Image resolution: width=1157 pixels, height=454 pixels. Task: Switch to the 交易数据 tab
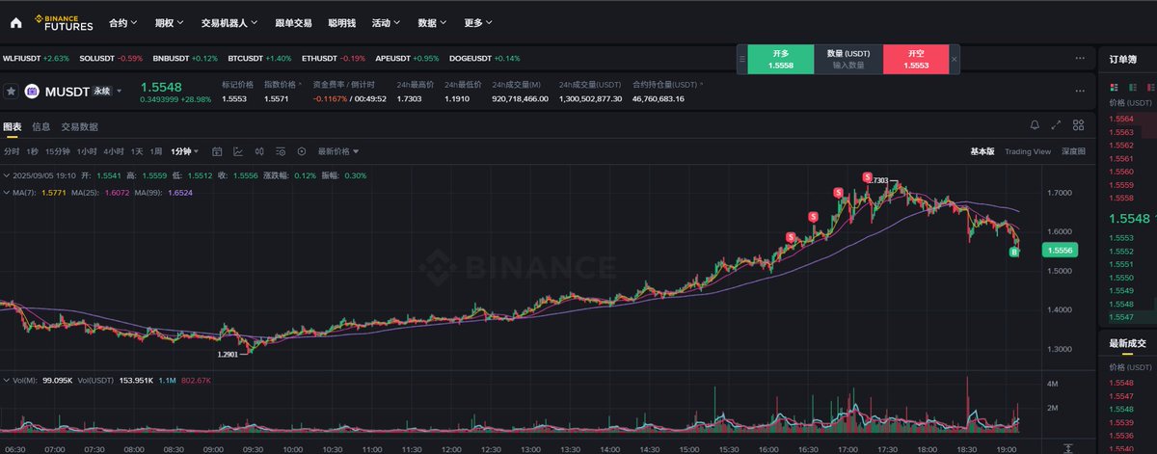79,126
